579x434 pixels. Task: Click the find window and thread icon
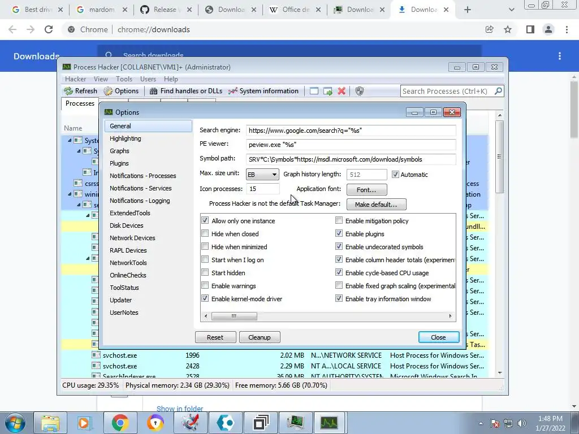(x=327, y=91)
